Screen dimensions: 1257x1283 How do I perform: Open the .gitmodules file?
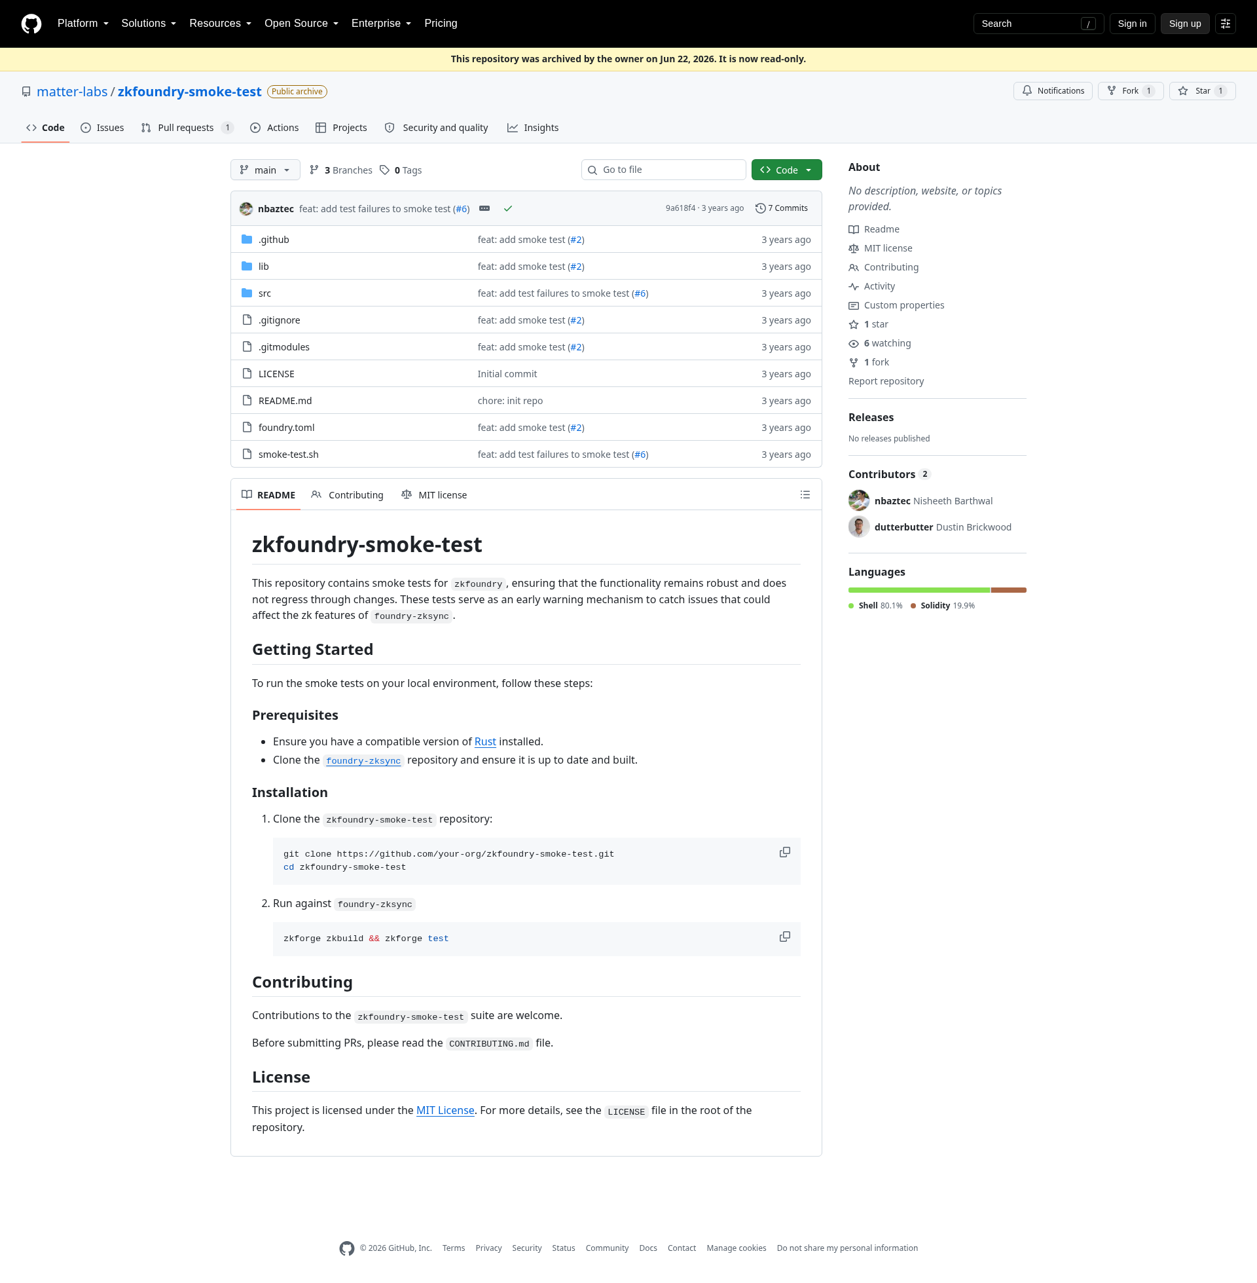tap(284, 347)
